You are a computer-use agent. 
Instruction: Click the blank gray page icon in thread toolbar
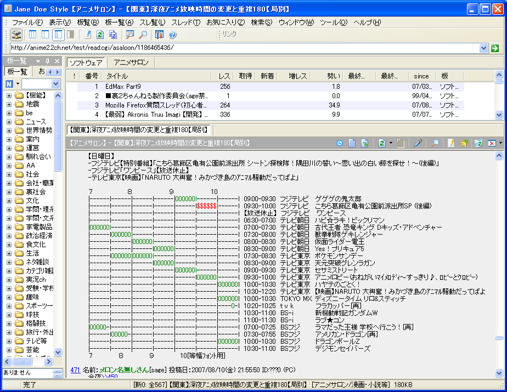[x=401, y=143]
